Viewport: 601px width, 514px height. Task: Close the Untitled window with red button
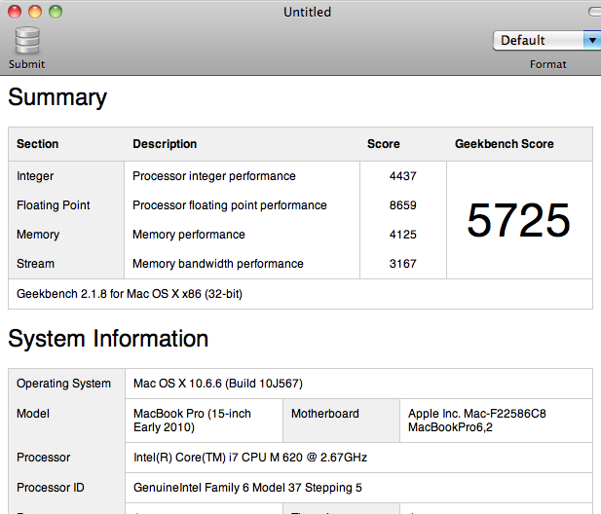15,12
